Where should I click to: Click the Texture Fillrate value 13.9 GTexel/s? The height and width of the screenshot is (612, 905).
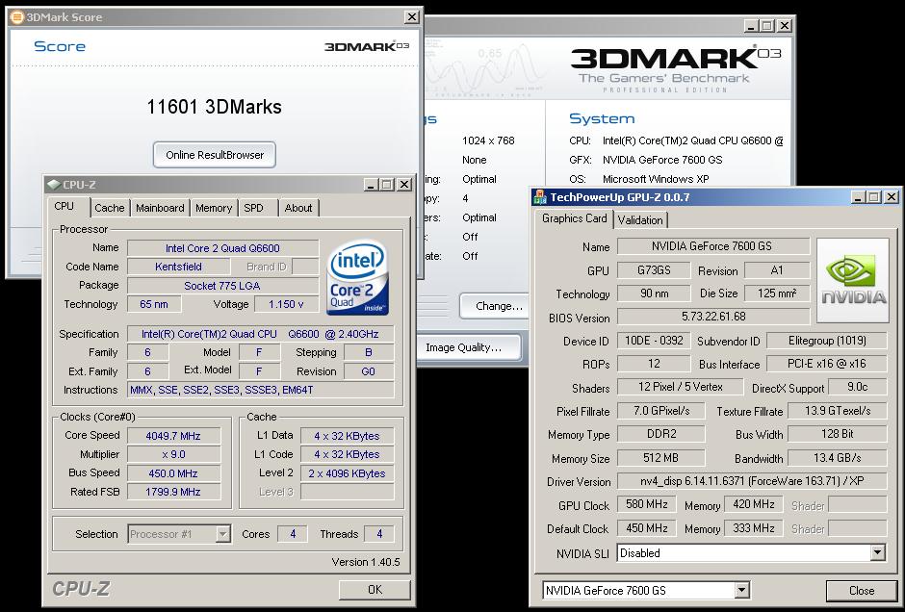point(838,411)
